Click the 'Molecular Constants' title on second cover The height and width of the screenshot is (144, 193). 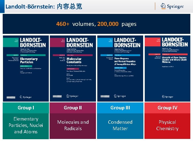[74, 60]
